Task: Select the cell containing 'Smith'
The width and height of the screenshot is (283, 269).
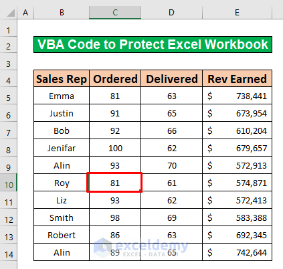Action: coord(62,217)
